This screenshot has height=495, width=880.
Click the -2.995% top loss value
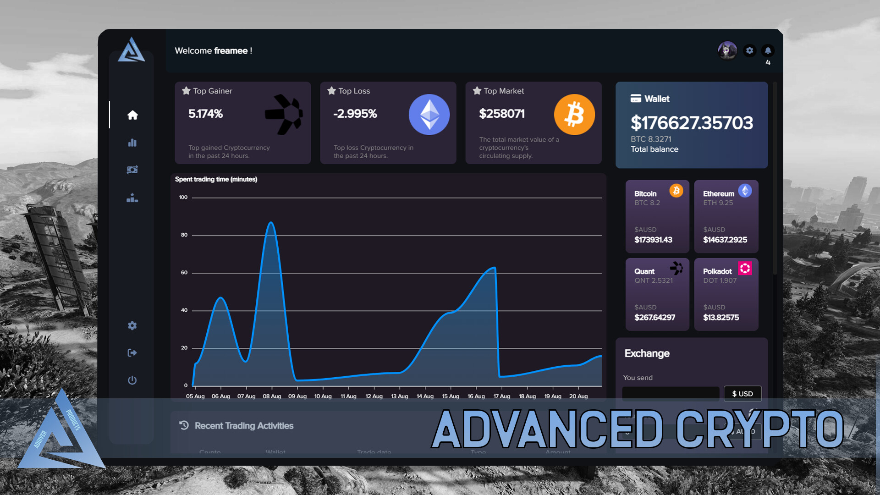coord(355,114)
